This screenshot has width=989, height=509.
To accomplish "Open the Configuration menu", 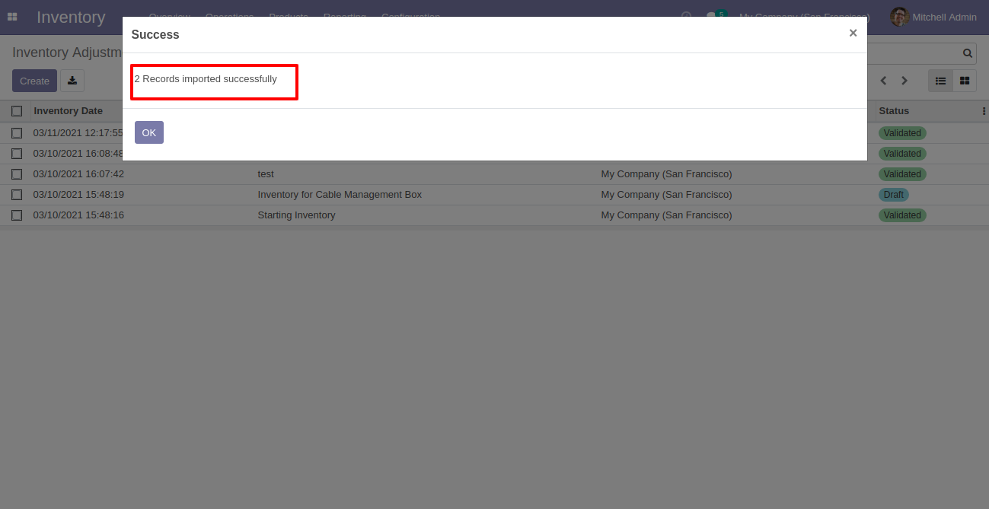I will tap(411, 16).
